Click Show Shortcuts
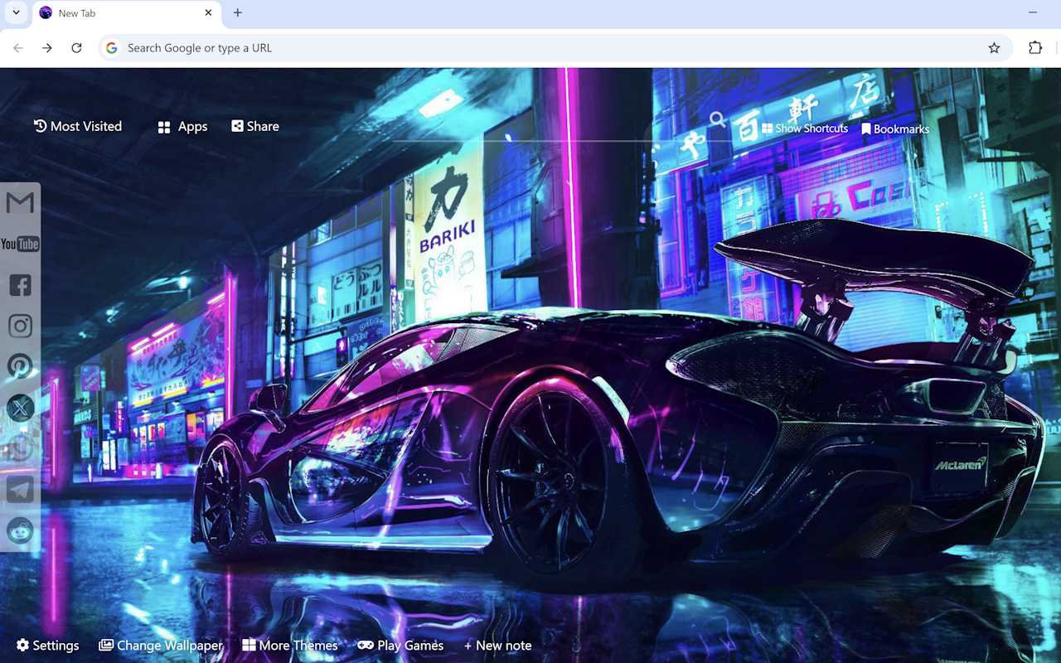Image resolution: width=1061 pixels, height=663 pixels. coord(805,128)
